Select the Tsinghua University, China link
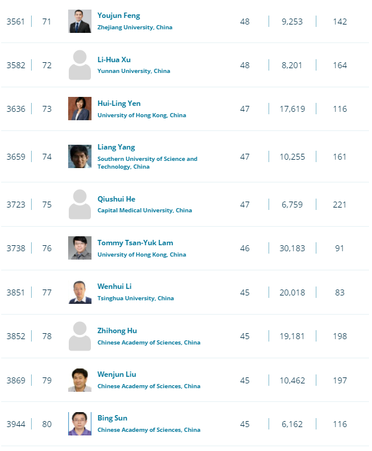 [x=136, y=298]
